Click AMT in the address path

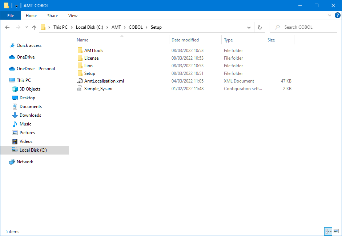pyautogui.click(x=116, y=27)
